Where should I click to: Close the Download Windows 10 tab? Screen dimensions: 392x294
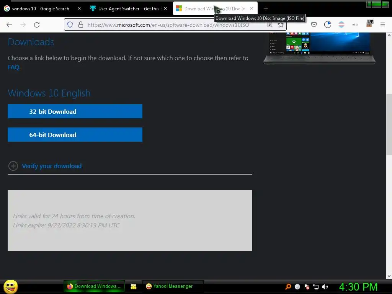[x=252, y=8]
